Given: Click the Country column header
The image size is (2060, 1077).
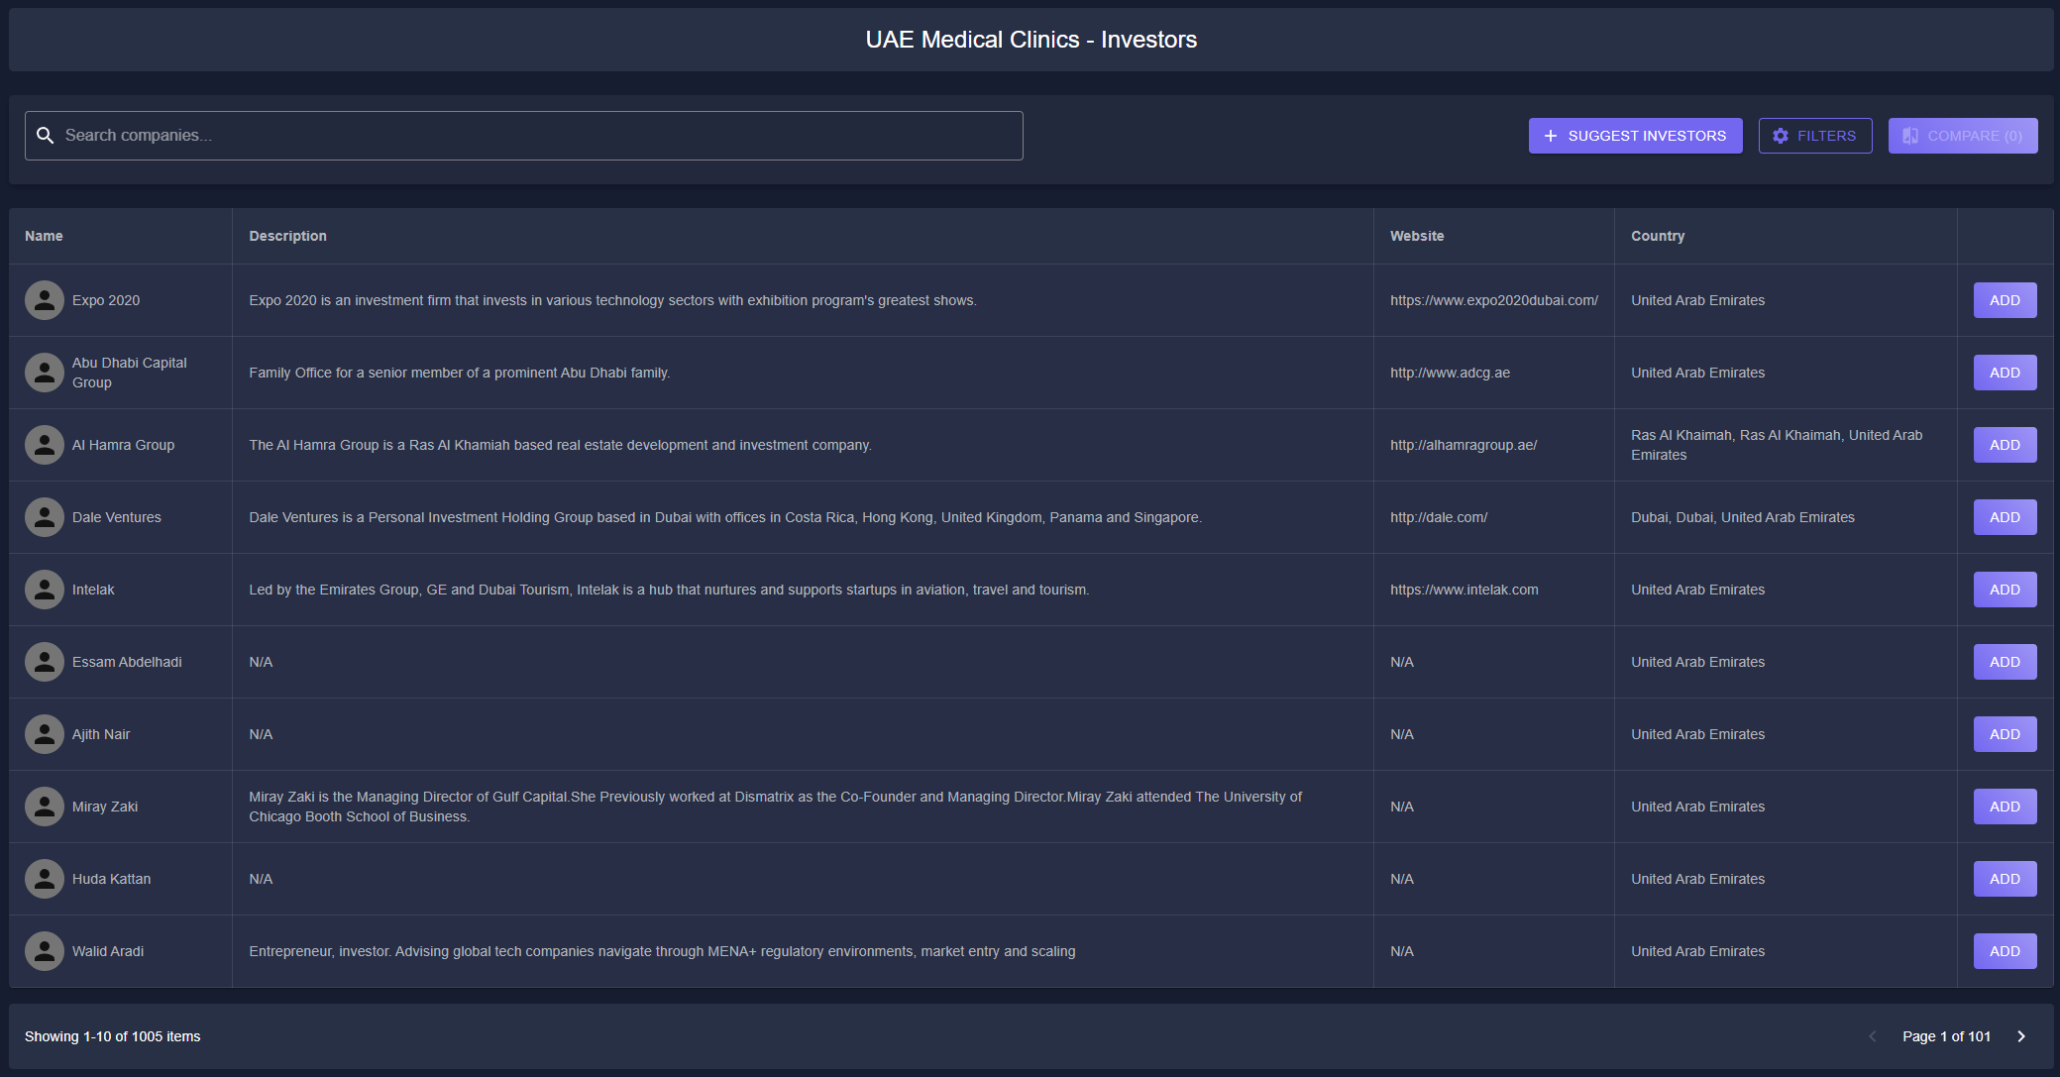Looking at the screenshot, I should pyautogui.click(x=1657, y=236).
